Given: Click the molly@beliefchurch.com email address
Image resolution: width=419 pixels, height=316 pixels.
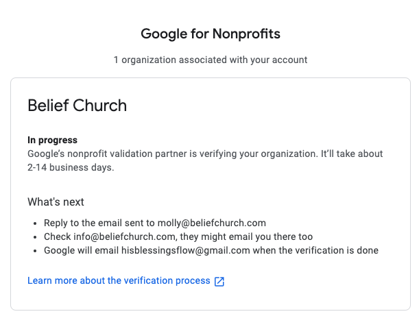Looking at the screenshot, I should [212, 223].
